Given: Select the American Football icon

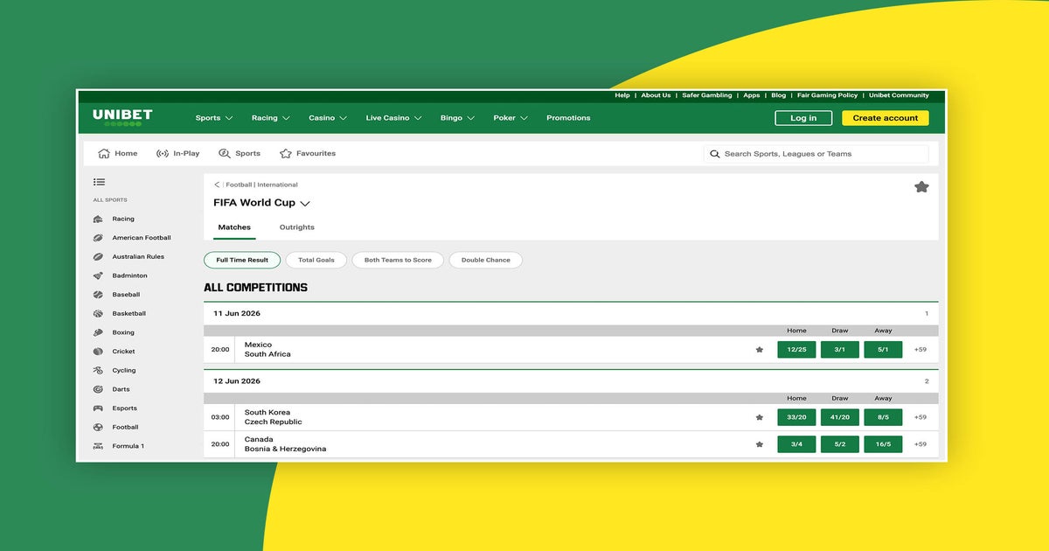Looking at the screenshot, I should click(98, 238).
